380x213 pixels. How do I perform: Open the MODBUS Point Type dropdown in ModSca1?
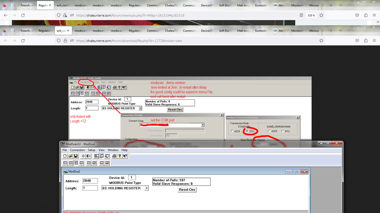(146, 188)
